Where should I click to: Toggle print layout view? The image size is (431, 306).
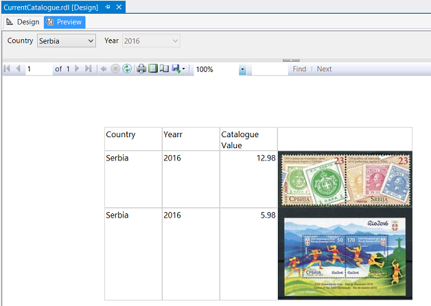pos(153,69)
